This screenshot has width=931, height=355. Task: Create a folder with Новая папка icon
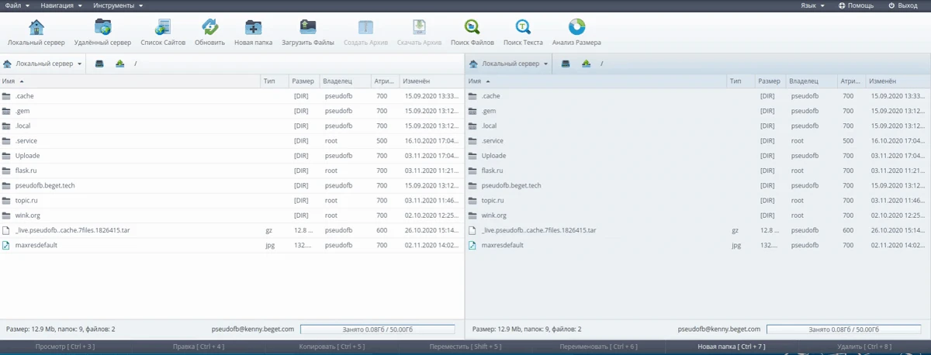(x=253, y=28)
